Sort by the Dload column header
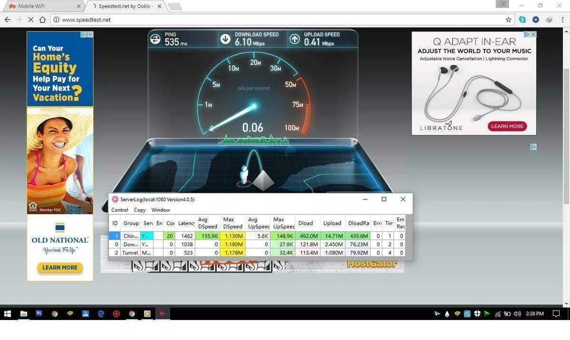 (x=307, y=223)
